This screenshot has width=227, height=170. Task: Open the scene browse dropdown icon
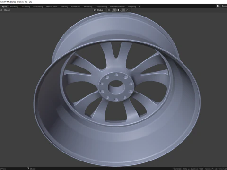click(x=218, y=6)
